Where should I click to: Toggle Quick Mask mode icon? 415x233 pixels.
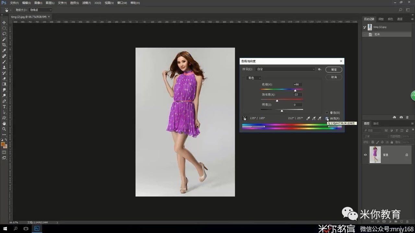[x=4, y=152]
